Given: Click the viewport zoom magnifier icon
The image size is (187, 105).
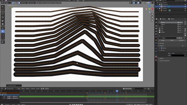Looking at the screenshot, I should pos(152,14).
